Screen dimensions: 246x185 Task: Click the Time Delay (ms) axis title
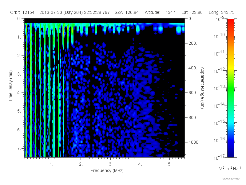click(x=10, y=86)
